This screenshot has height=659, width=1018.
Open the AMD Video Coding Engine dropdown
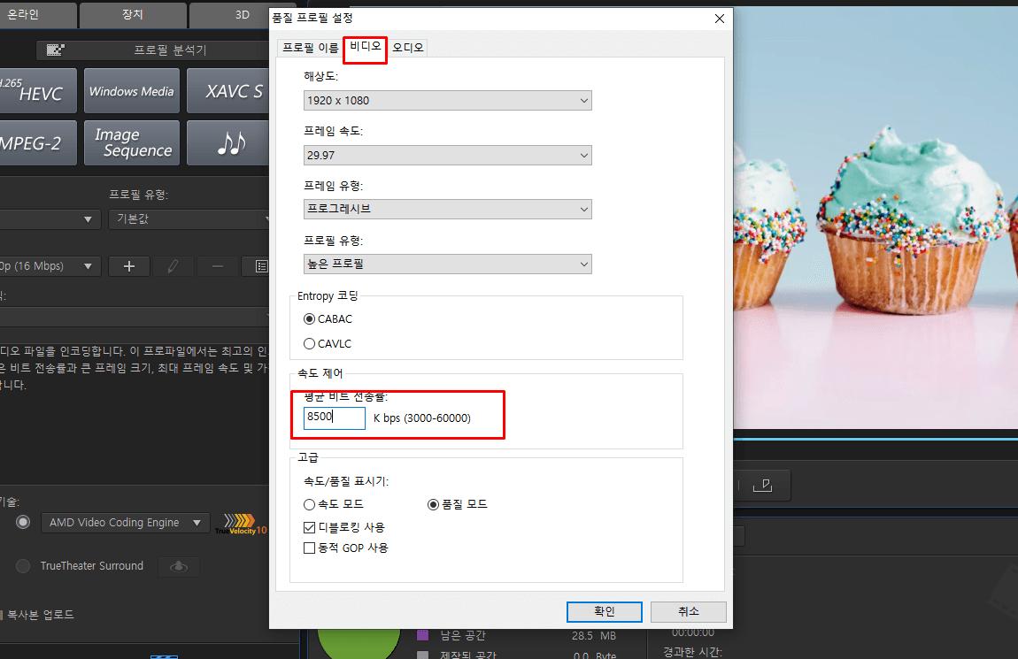click(125, 522)
